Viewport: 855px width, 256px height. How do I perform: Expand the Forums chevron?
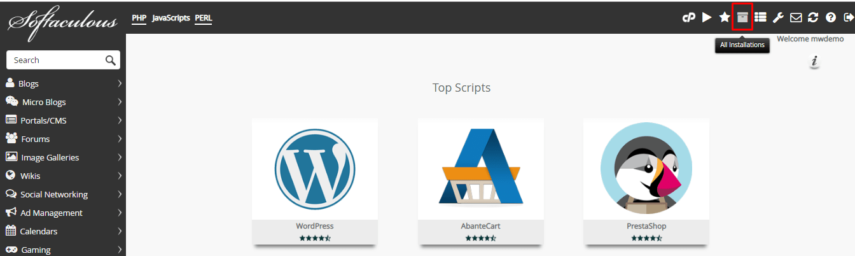click(120, 139)
